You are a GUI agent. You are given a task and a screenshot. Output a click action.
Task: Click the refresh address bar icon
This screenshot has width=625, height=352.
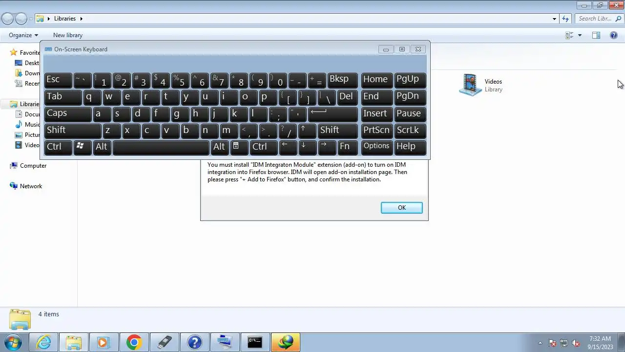[565, 19]
